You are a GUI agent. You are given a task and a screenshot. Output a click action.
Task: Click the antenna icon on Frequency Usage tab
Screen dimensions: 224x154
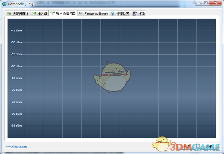[81, 13]
